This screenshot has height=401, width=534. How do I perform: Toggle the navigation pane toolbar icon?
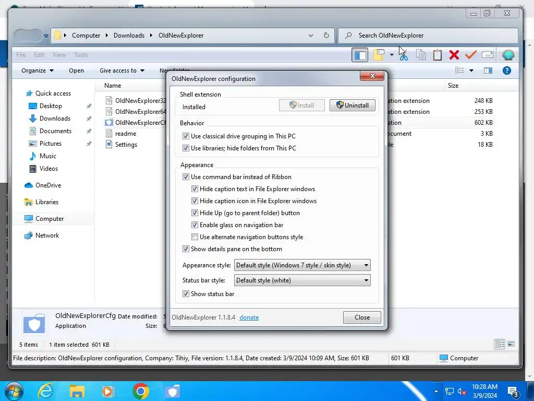[360, 55]
